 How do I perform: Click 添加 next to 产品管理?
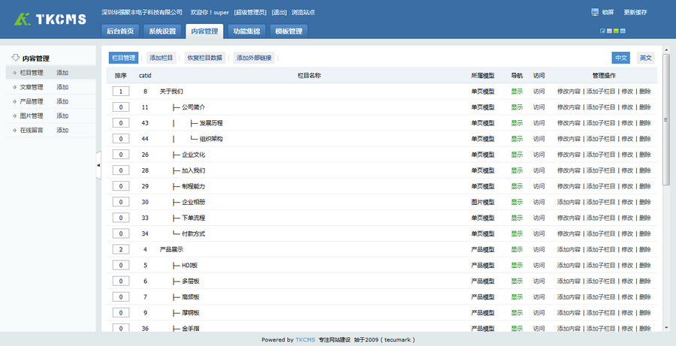(x=62, y=101)
